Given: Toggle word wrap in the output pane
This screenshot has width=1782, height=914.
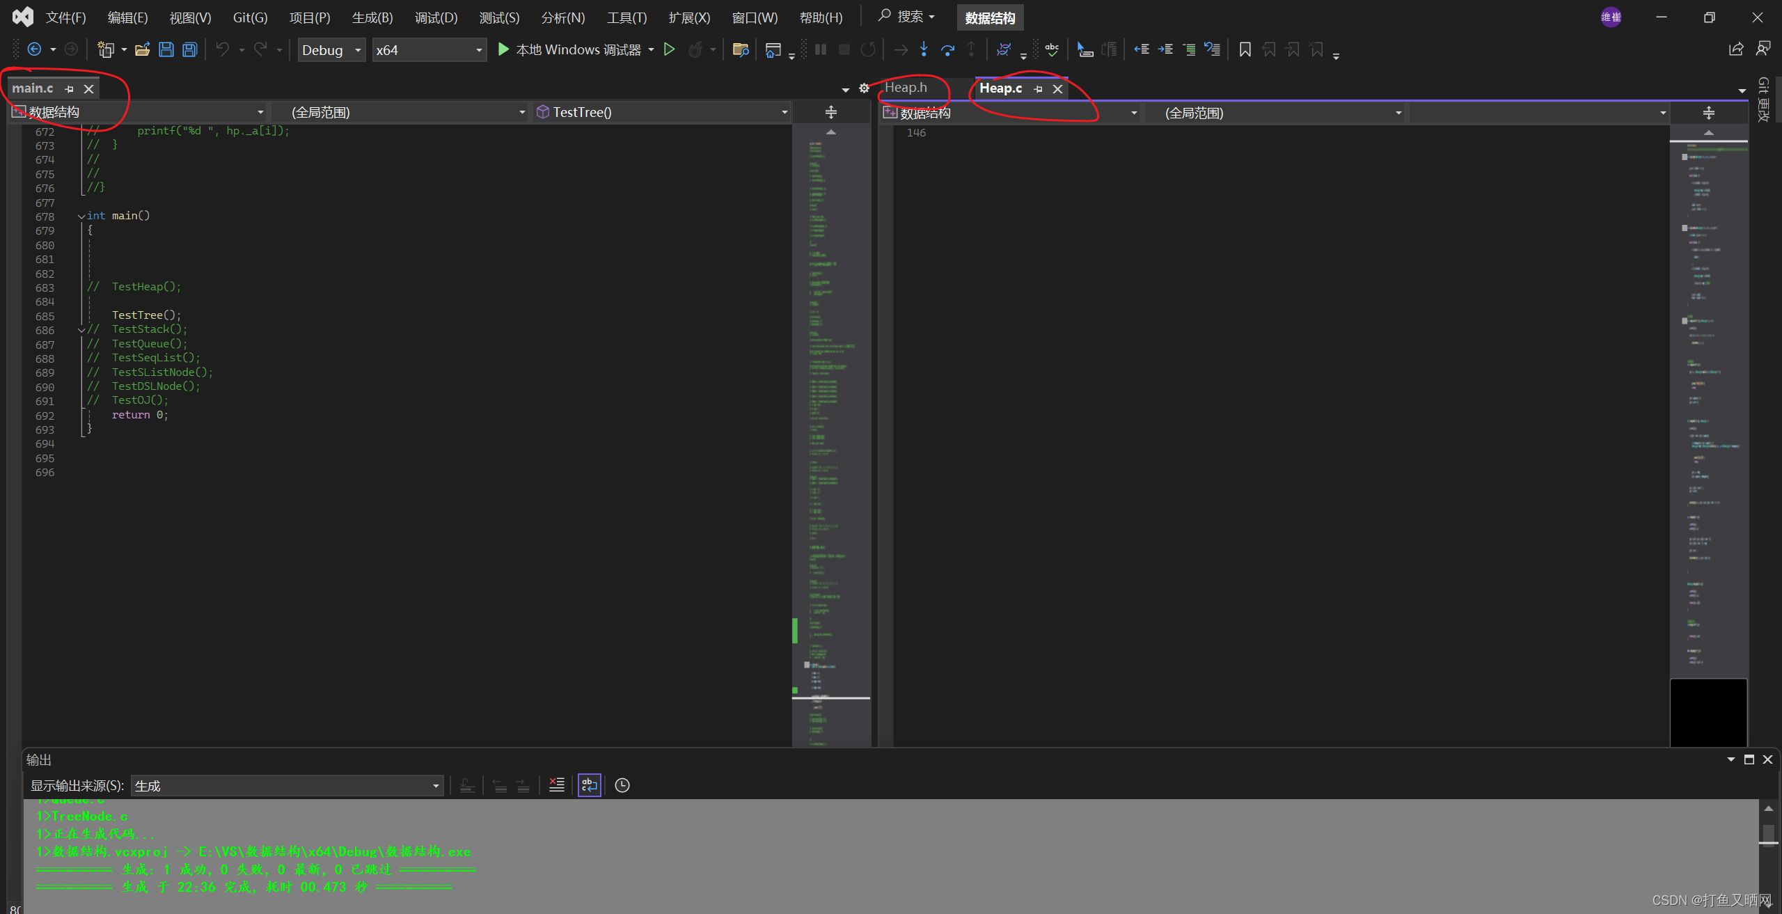Looking at the screenshot, I should coord(589,785).
